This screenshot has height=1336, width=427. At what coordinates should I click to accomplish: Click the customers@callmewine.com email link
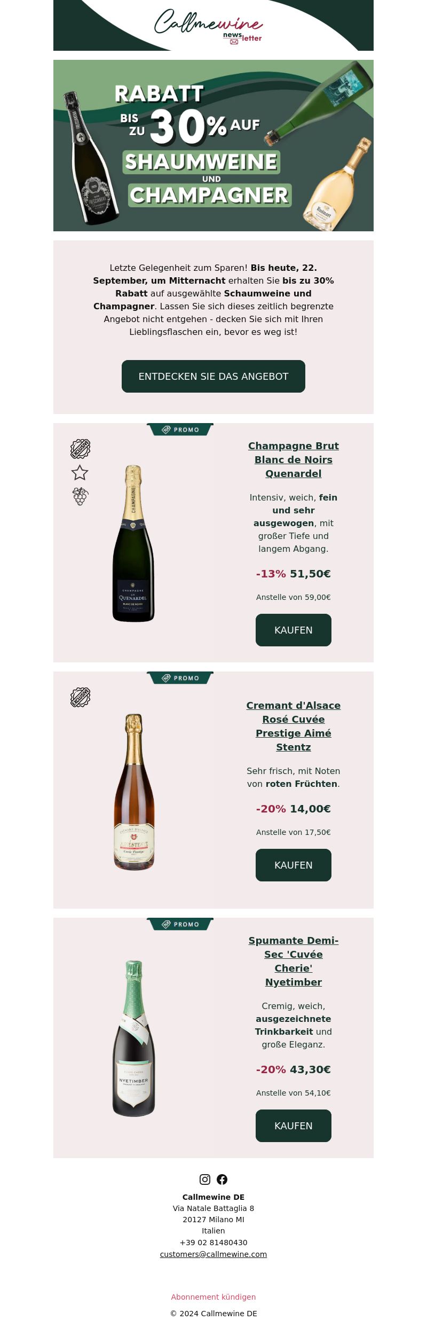[213, 1254]
